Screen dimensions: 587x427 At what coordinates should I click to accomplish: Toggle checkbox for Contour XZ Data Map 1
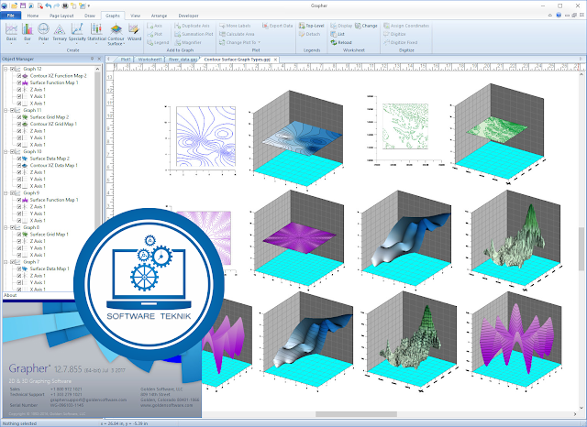pyautogui.click(x=18, y=165)
